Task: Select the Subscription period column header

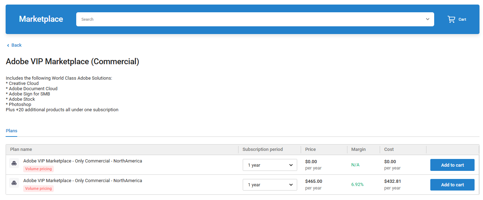Action: pyautogui.click(x=262, y=149)
